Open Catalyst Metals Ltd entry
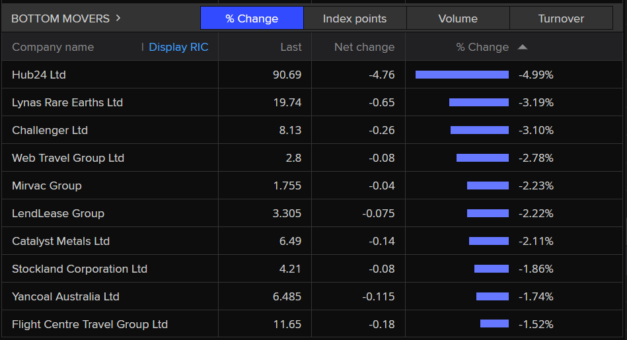 click(61, 241)
